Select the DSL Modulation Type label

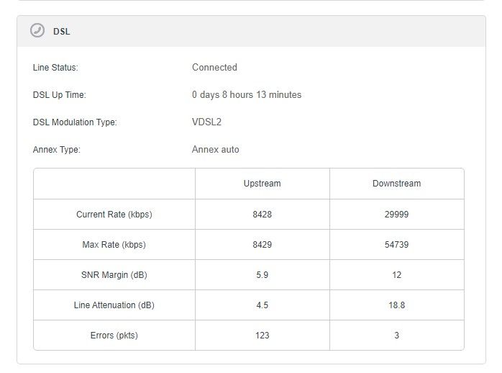tap(75, 122)
